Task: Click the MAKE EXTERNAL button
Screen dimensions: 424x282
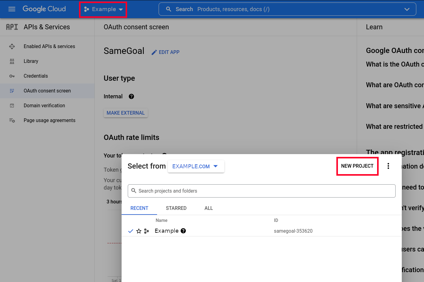Action: click(126, 113)
